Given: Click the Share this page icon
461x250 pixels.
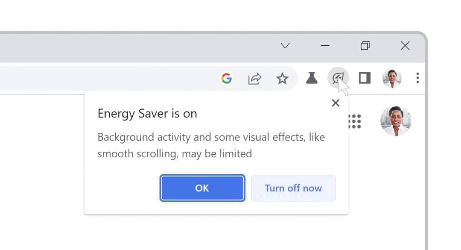Looking at the screenshot, I should [x=254, y=78].
